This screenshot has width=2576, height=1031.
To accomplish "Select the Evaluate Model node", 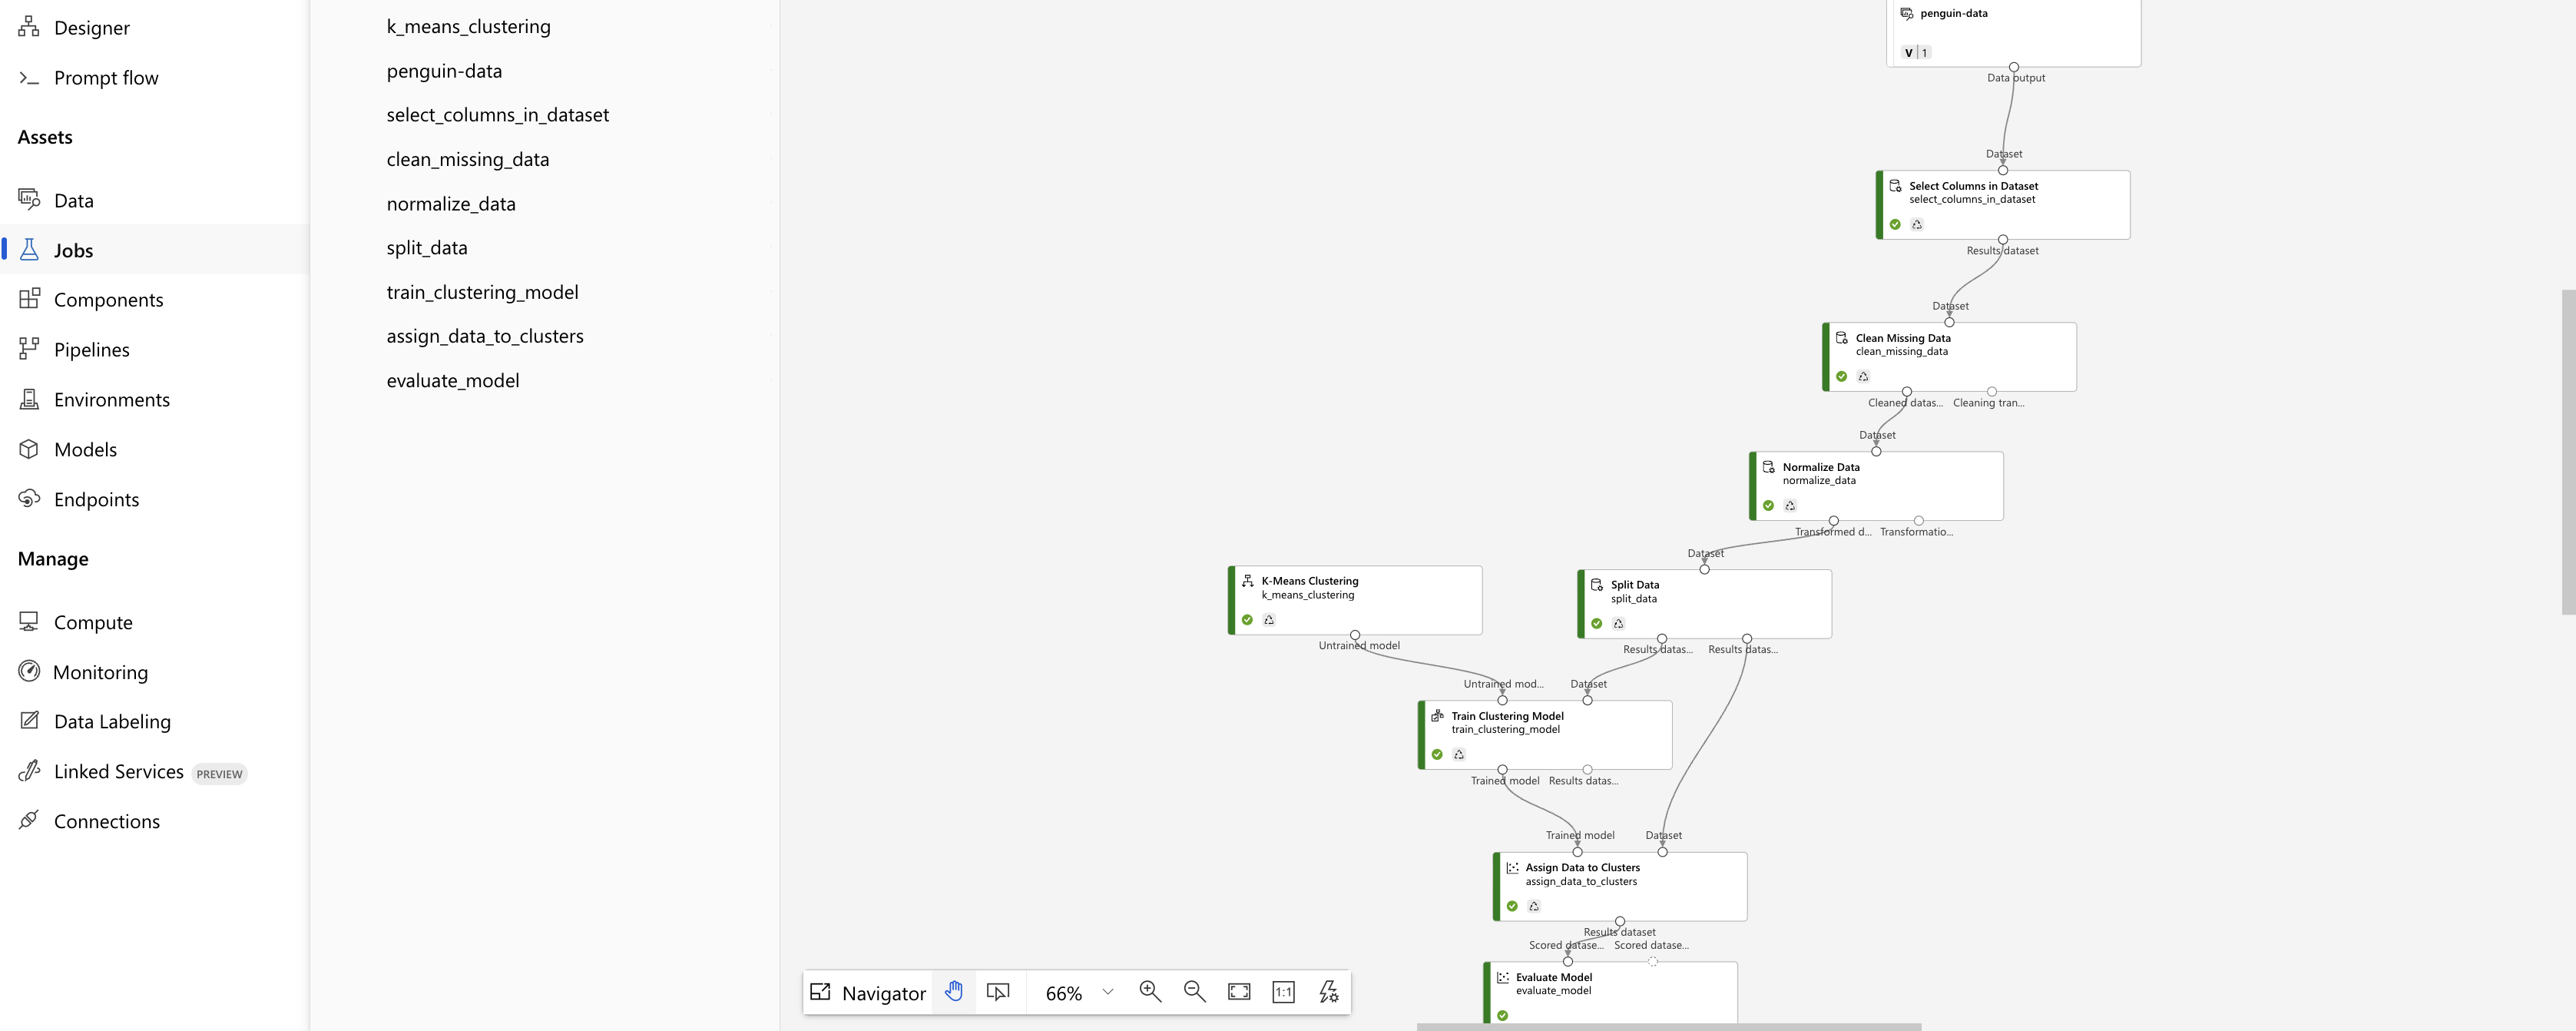I will click(x=1610, y=993).
